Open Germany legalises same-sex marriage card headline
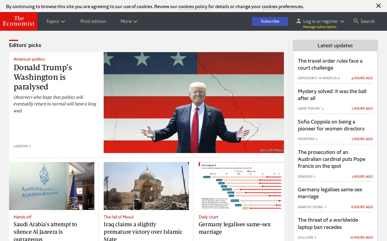Screen dimensions: 387x241 235,228
